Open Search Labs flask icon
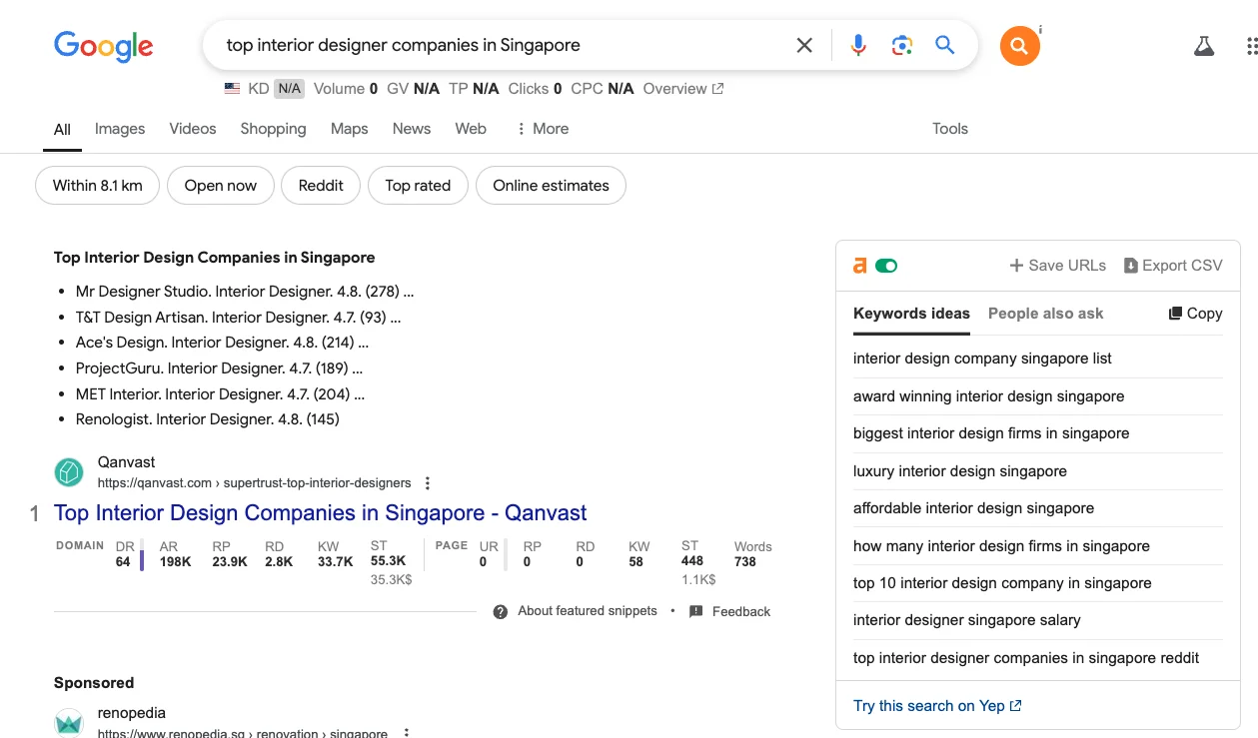This screenshot has width=1258, height=738. click(x=1204, y=46)
